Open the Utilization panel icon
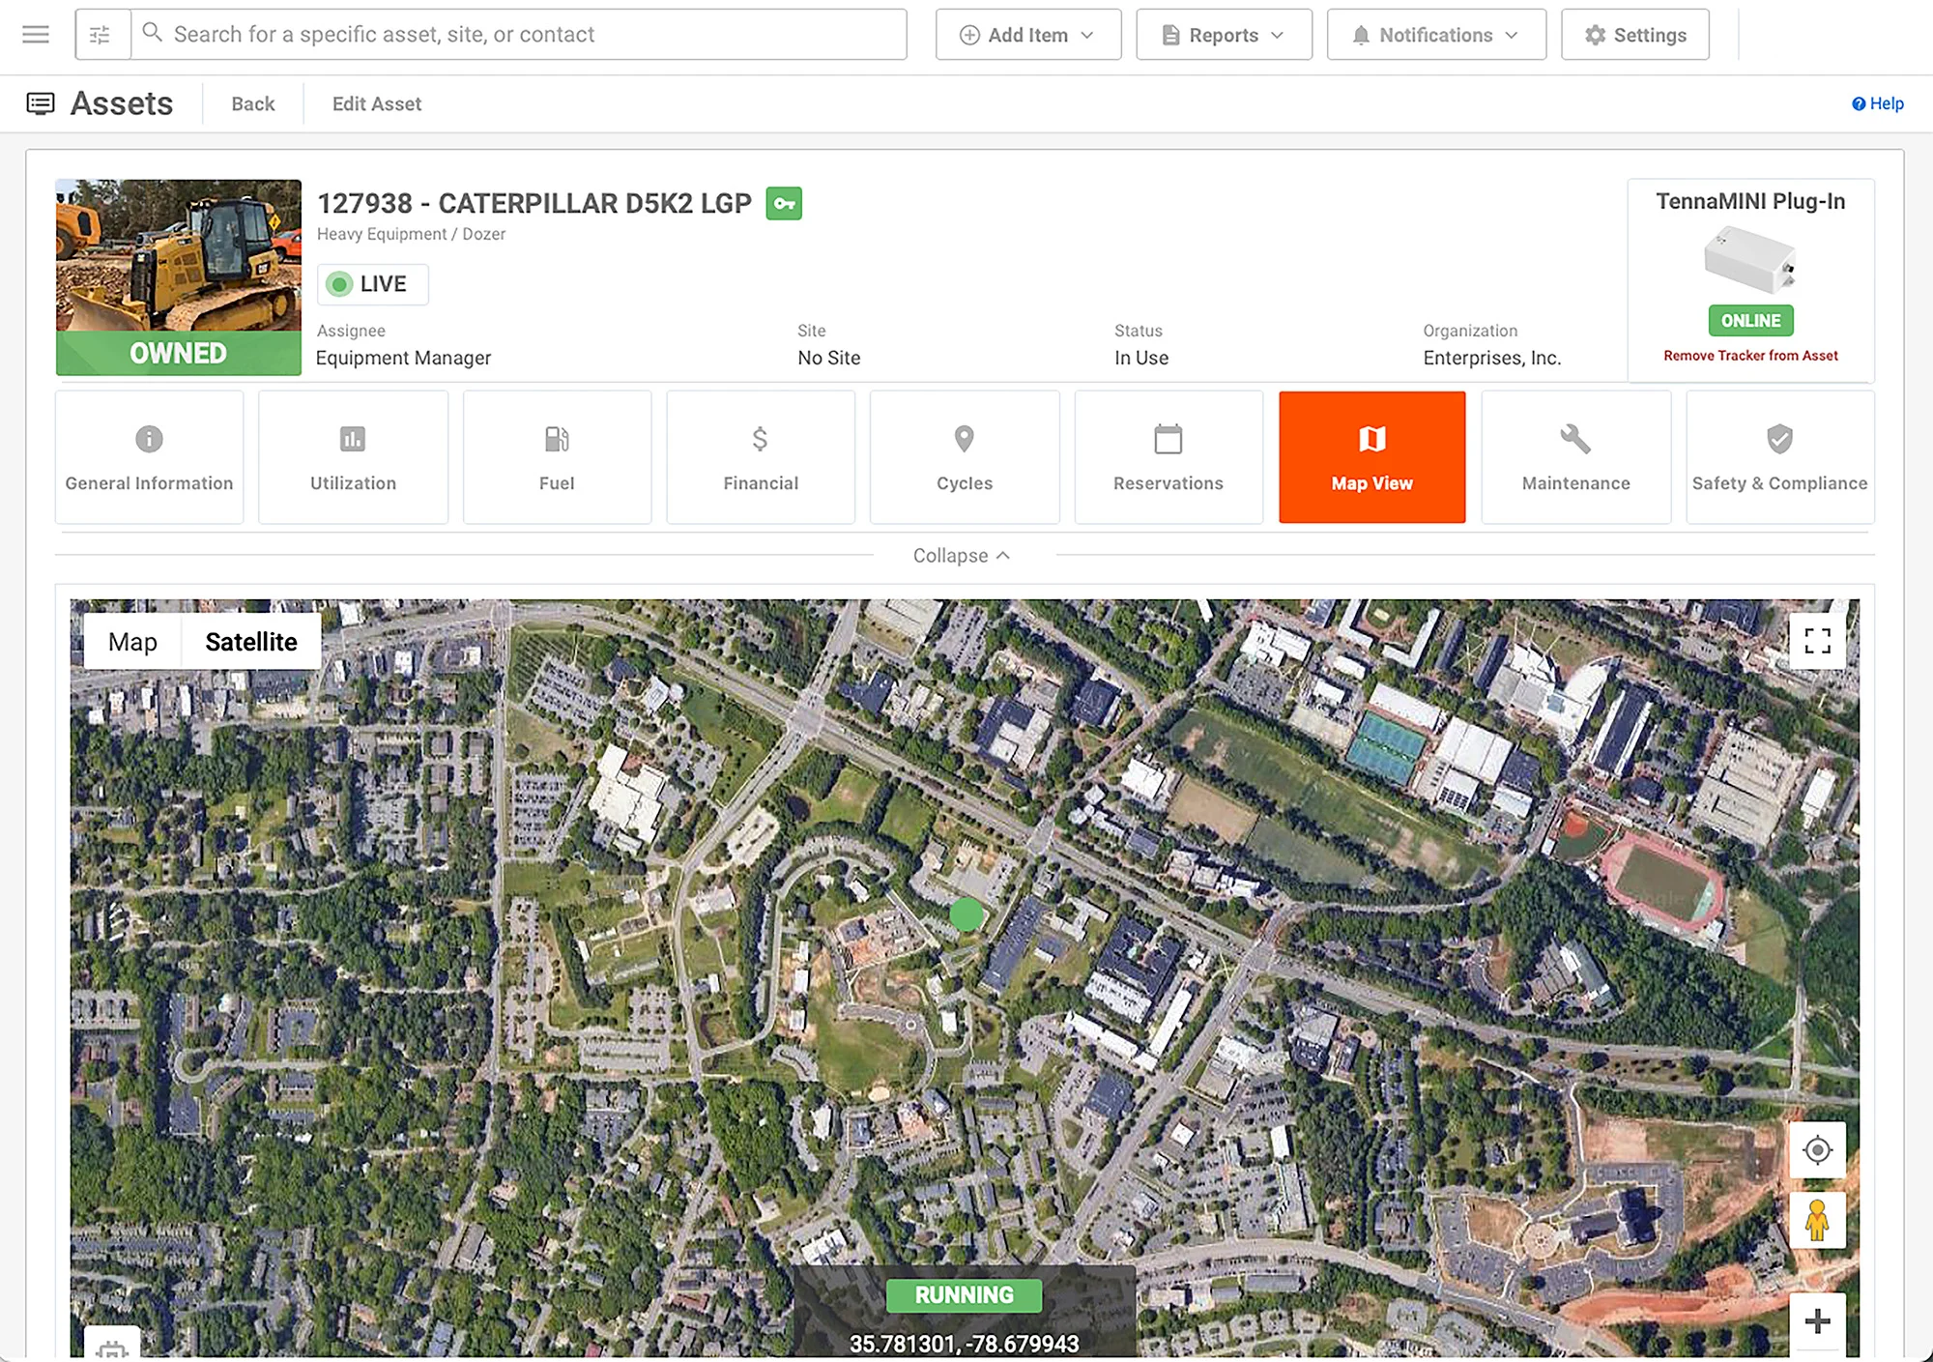The height and width of the screenshot is (1362, 1933). [352, 439]
